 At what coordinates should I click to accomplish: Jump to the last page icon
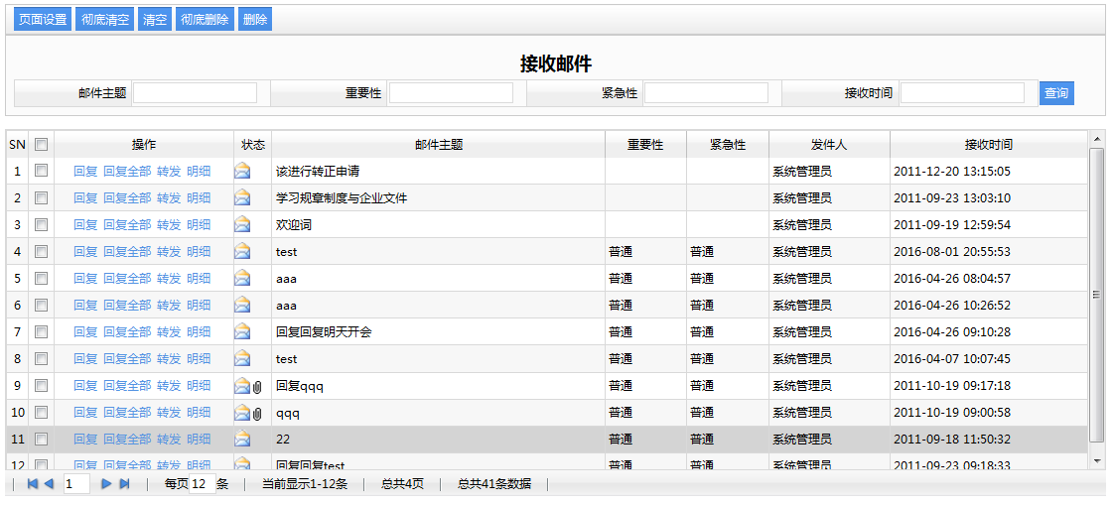coord(124,484)
